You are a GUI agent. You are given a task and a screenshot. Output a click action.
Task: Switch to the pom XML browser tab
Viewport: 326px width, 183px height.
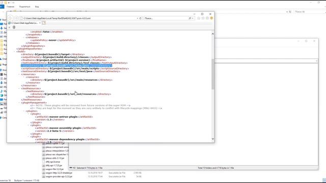pyautogui.click(x=24, y=23)
